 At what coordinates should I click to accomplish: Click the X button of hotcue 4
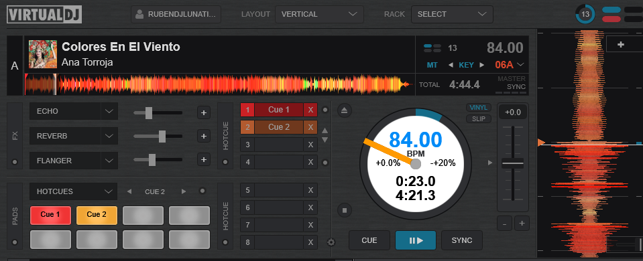point(310,162)
